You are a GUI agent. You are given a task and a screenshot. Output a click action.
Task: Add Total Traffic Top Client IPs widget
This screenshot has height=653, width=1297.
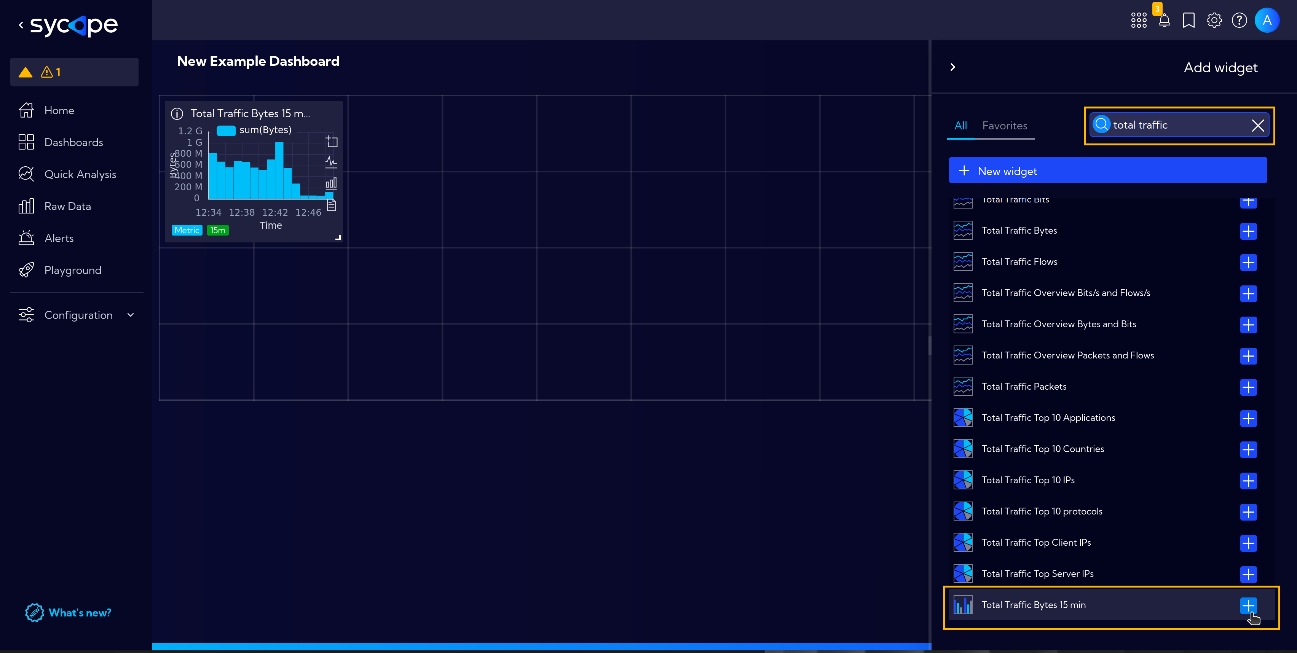(1248, 543)
